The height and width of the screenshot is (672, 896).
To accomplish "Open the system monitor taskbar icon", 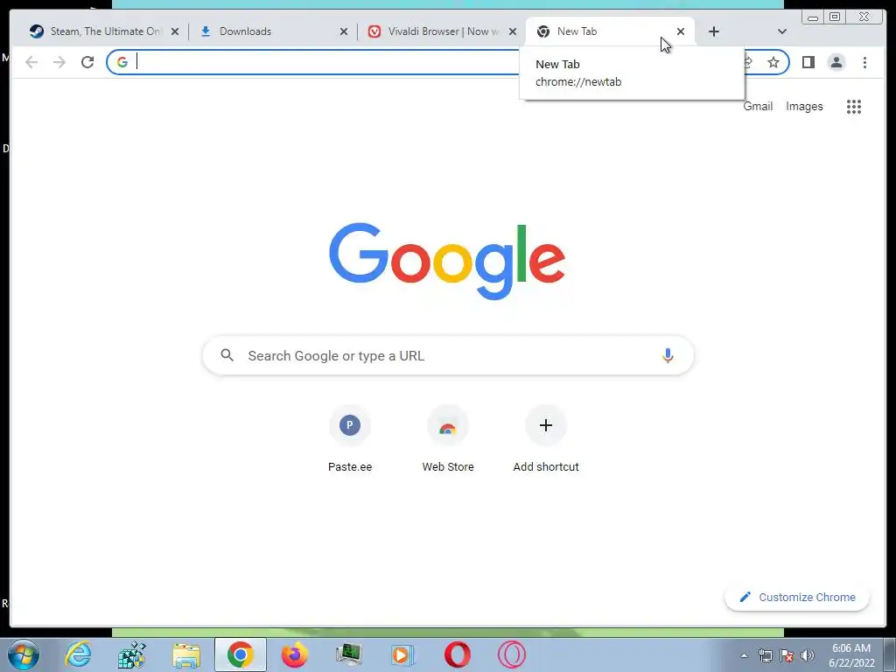I will point(348,654).
